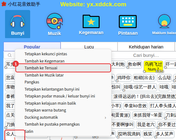Click the star on 你不要过 button
Image resolution: width=176 pixels, height=140 pixels.
[x=158, y=127]
